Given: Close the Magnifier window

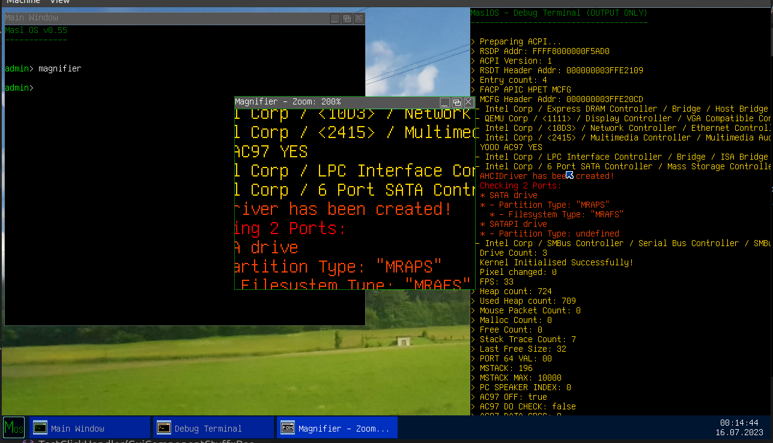Looking at the screenshot, I should coord(468,103).
